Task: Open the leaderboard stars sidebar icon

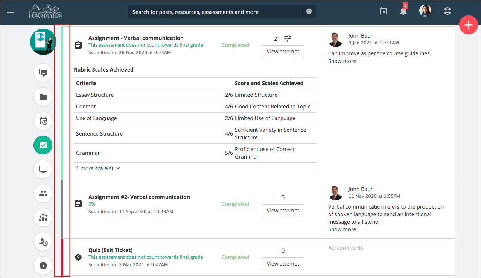Action: tap(43, 217)
